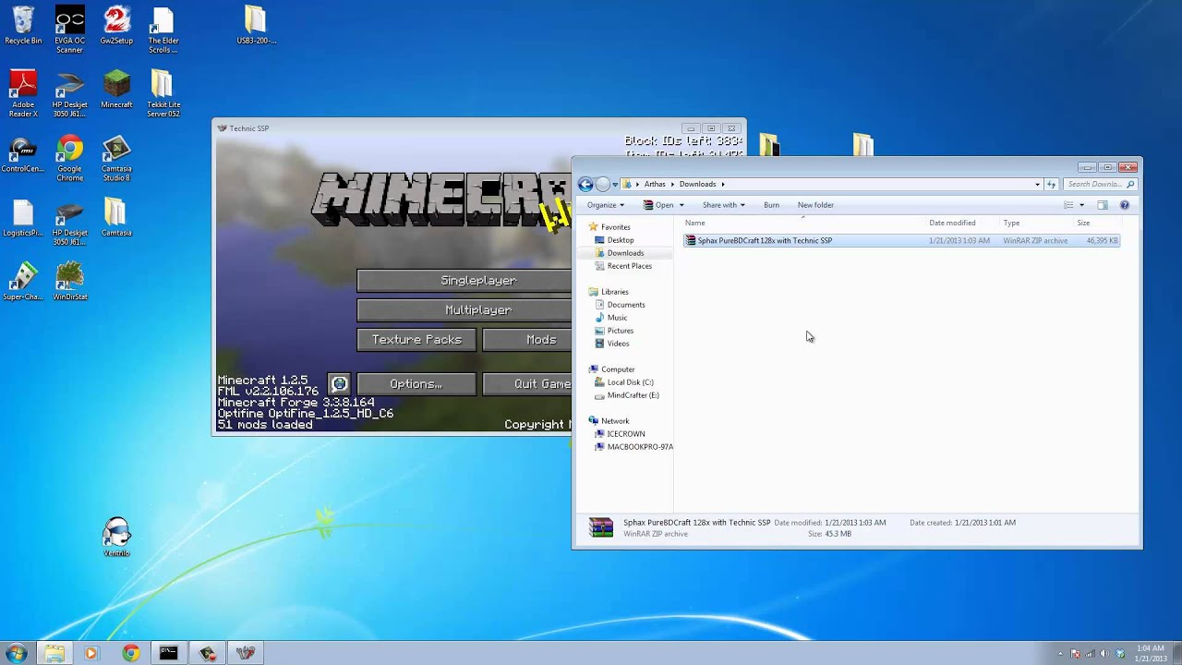The image size is (1182, 665).
Task: Open the recent pages dropdown next to Forward
Action: pos(616,185)
